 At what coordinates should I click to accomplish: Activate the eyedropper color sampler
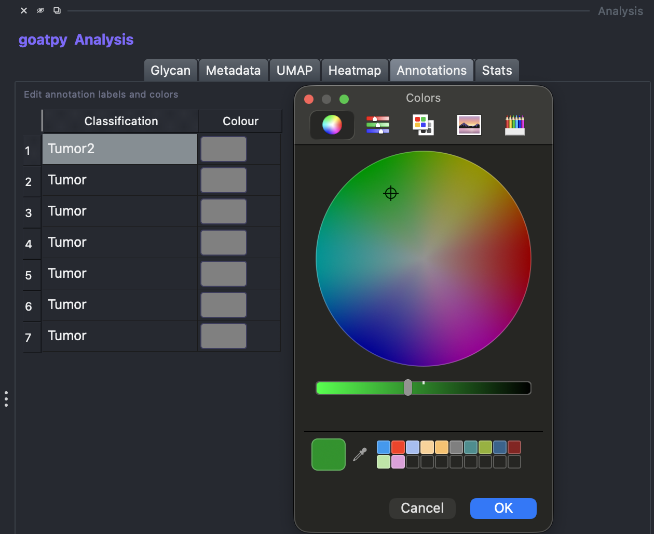tap(360, 455)
